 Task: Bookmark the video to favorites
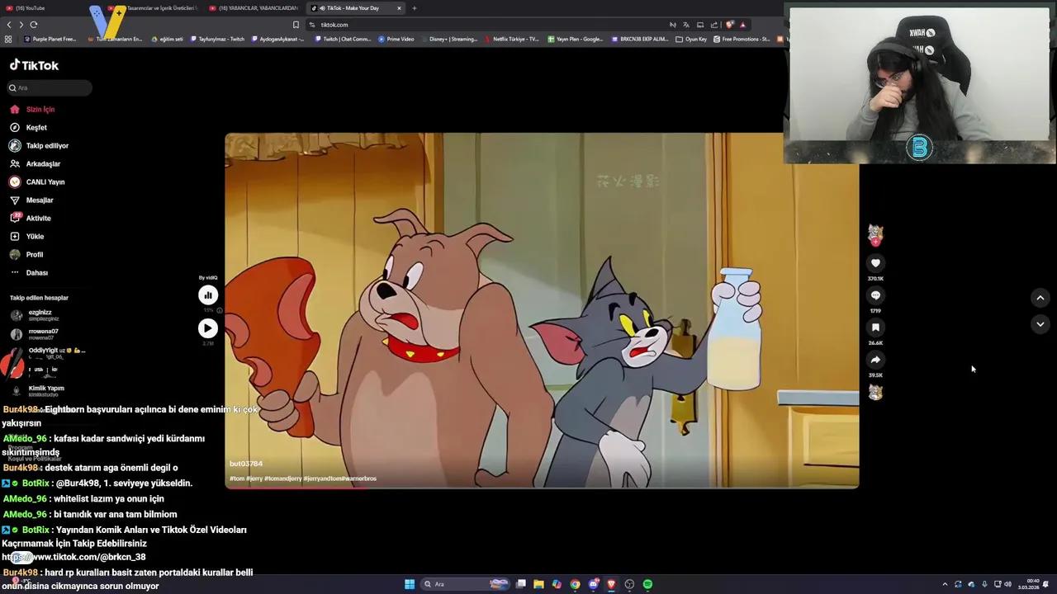pos(875,328)
